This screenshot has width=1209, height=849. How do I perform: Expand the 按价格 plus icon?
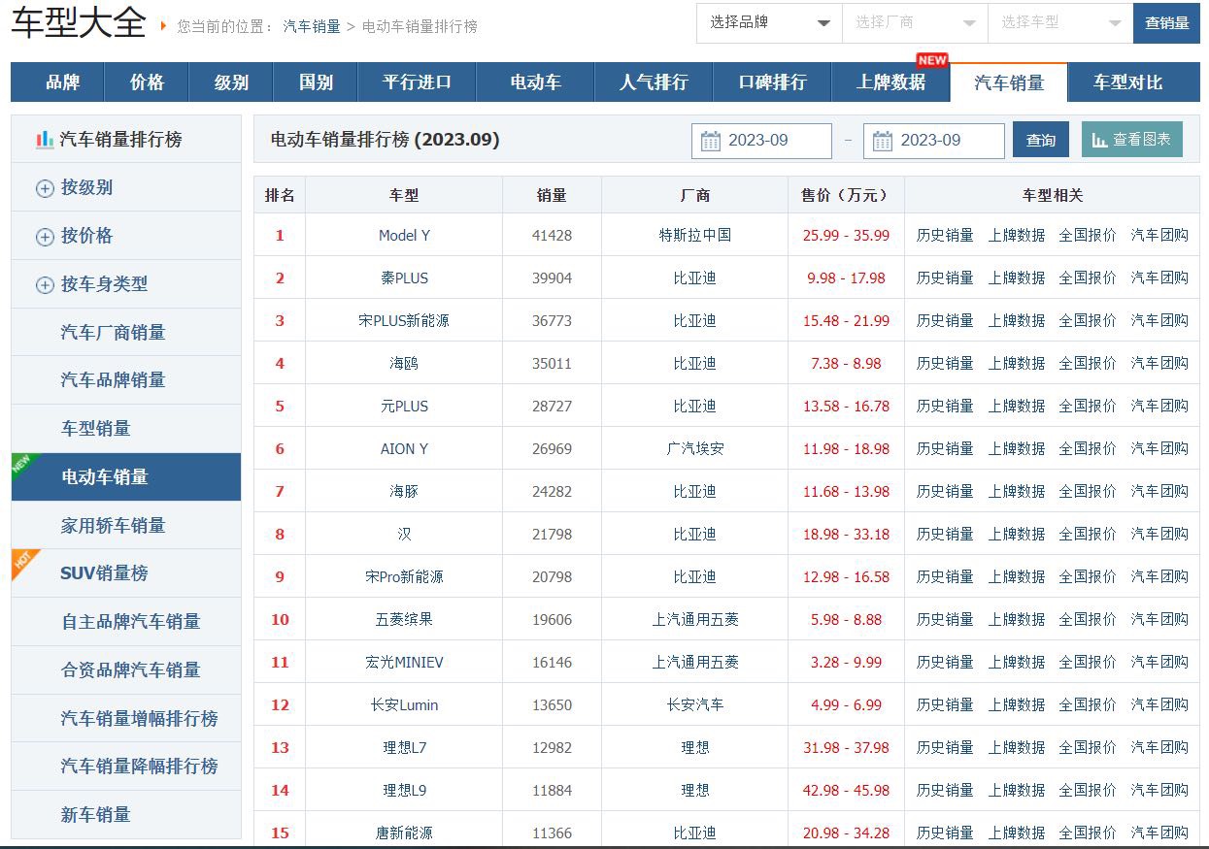pyautogui.click(x=45, y=237)
